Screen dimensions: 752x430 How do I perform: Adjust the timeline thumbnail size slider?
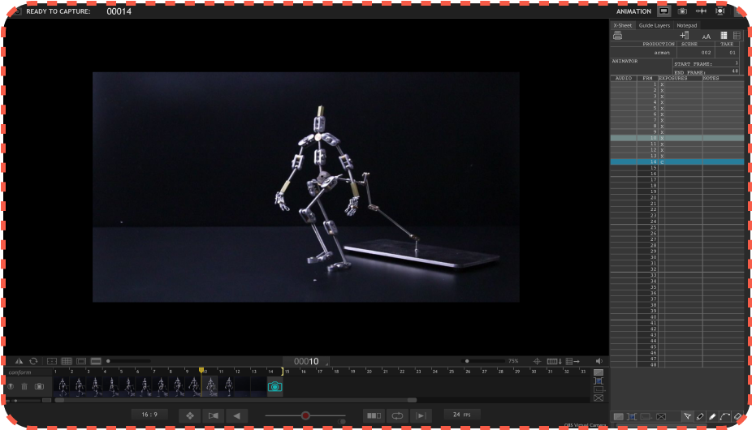[26, 400]
